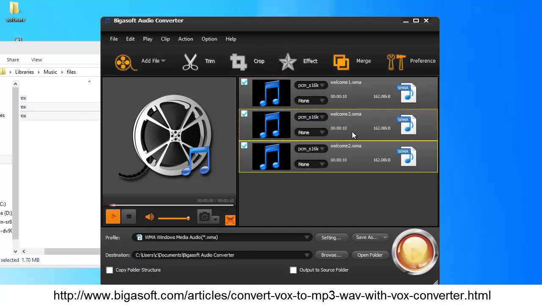Screen dimensions: 542x305
Task: Open the Option menu
Action: tap(209, 39)
